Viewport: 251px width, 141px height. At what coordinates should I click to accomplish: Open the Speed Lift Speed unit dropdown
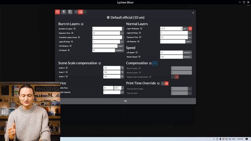coord(187,52)
